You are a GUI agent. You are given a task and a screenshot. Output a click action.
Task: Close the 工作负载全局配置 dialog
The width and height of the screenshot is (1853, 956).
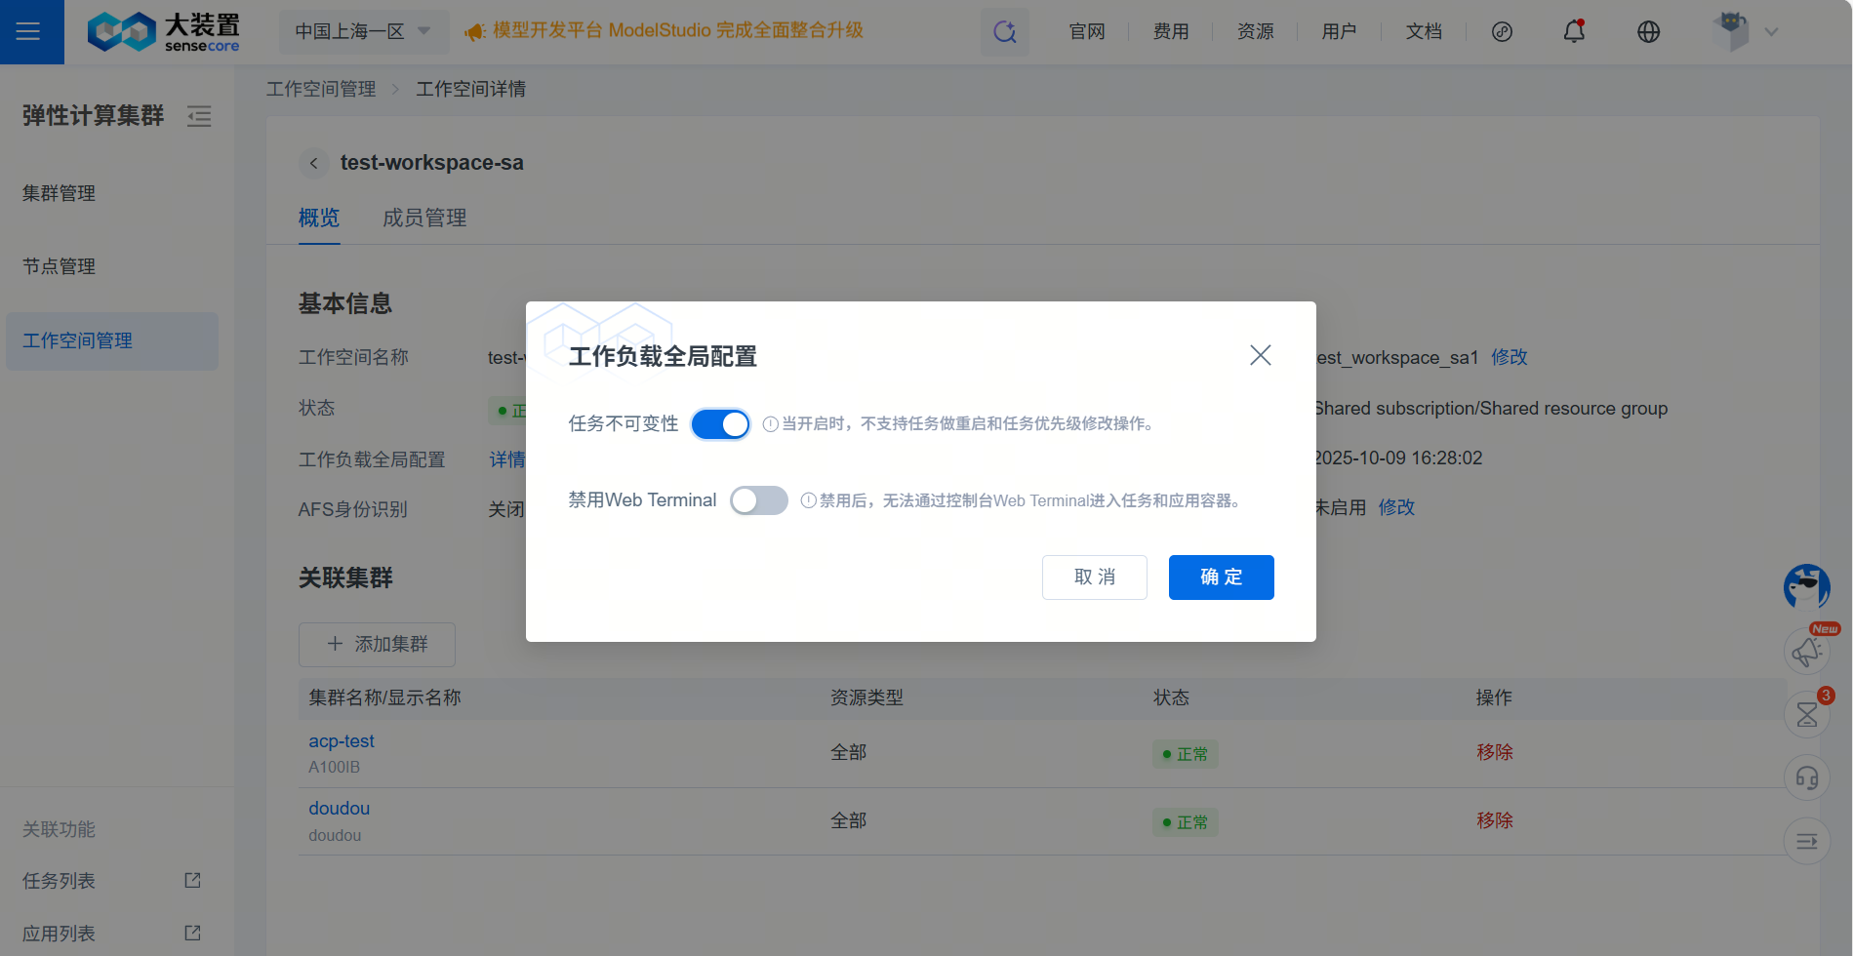tap(1260, 355)
